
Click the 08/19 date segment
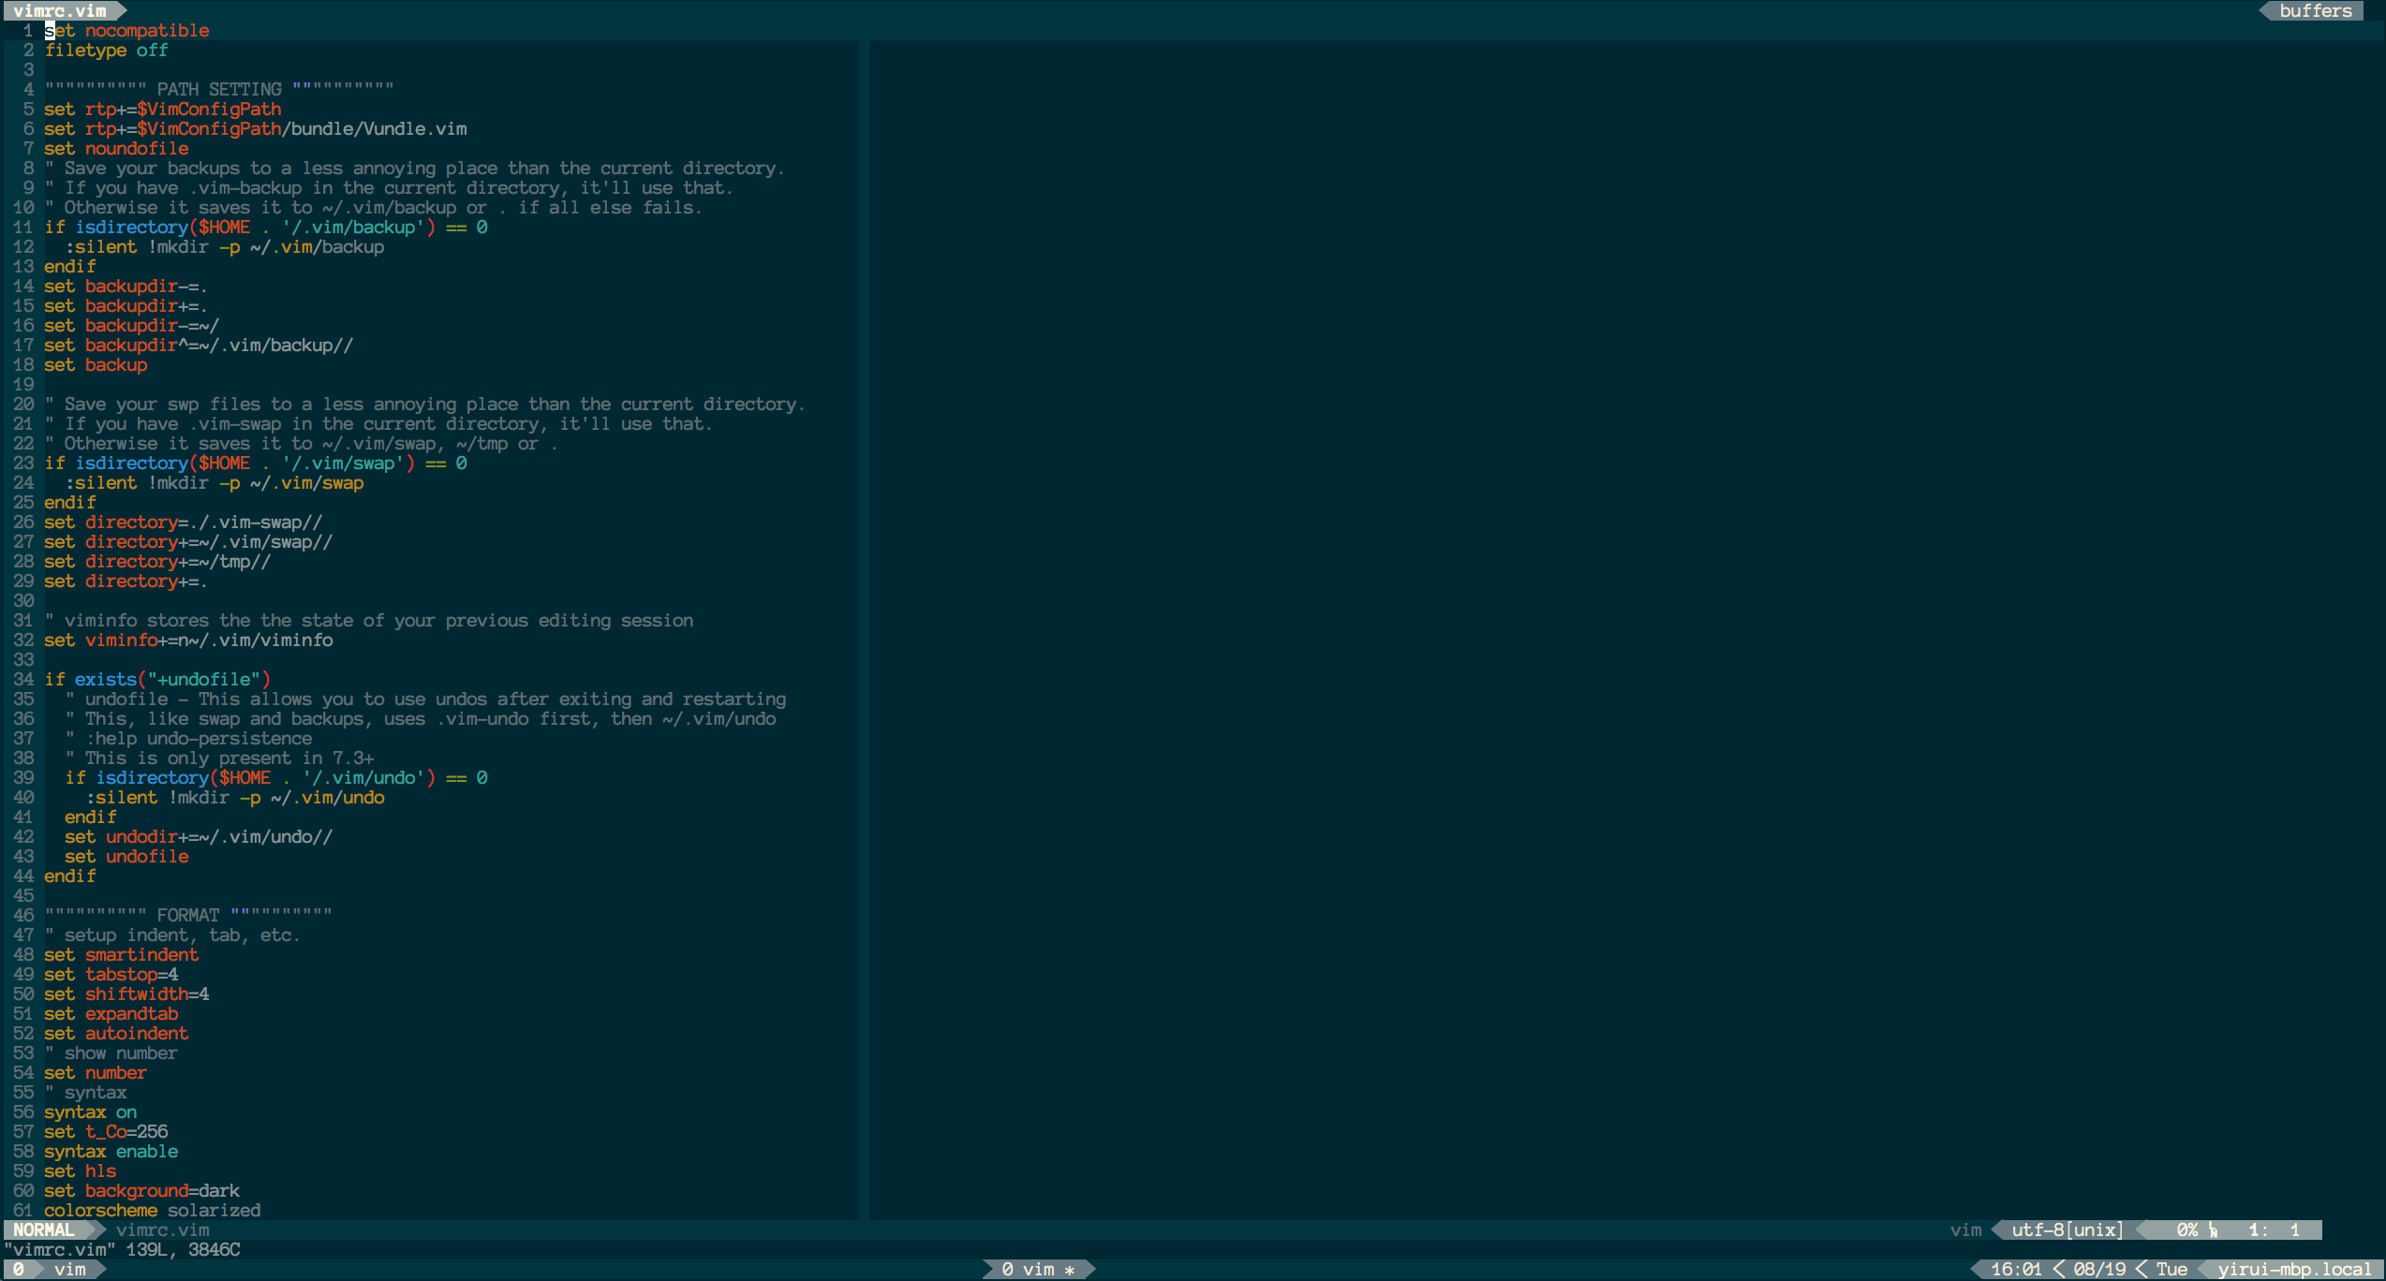click(x=2099, y=1269)
